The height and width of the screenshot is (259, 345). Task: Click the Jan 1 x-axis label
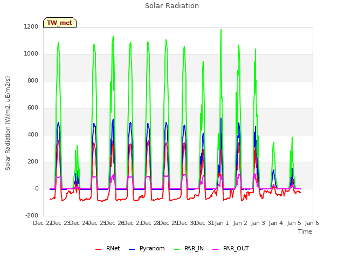[x=222, y=223]
